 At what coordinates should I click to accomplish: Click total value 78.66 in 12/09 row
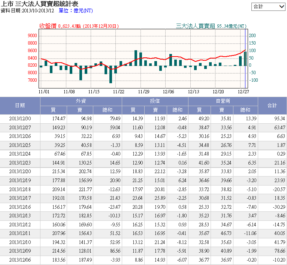(280, 251)
